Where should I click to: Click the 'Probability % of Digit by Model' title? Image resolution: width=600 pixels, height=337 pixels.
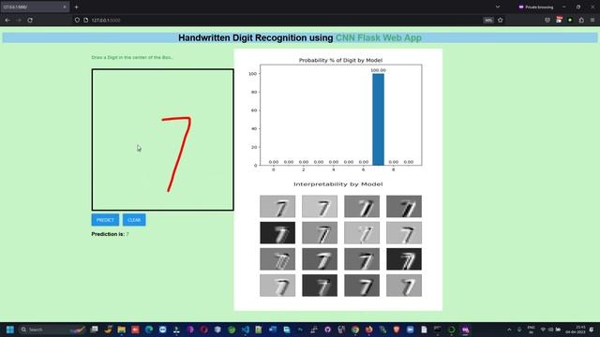340,60
